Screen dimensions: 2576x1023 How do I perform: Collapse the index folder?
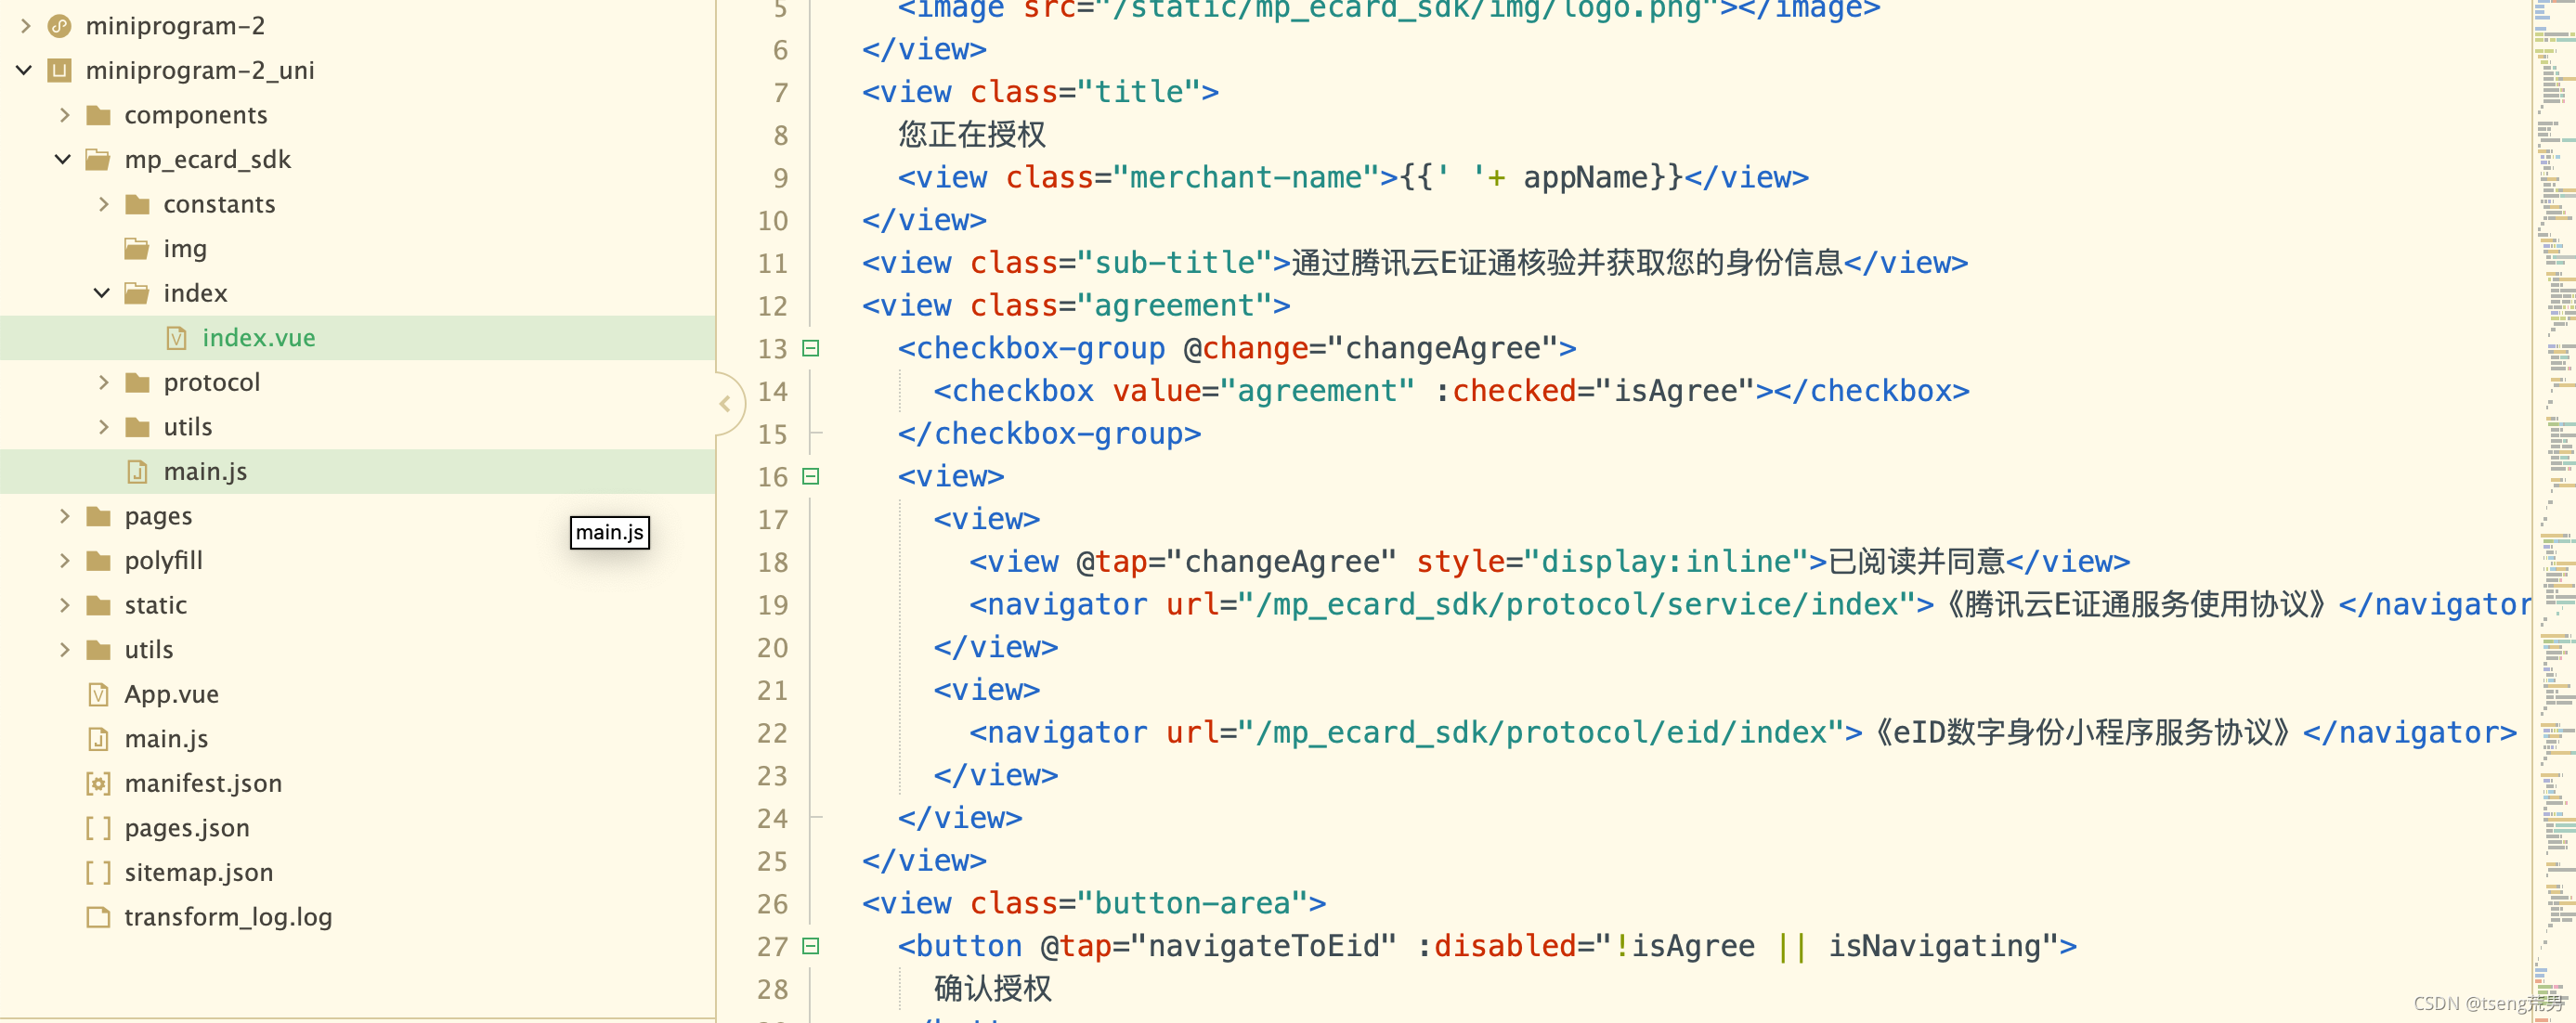102,293
